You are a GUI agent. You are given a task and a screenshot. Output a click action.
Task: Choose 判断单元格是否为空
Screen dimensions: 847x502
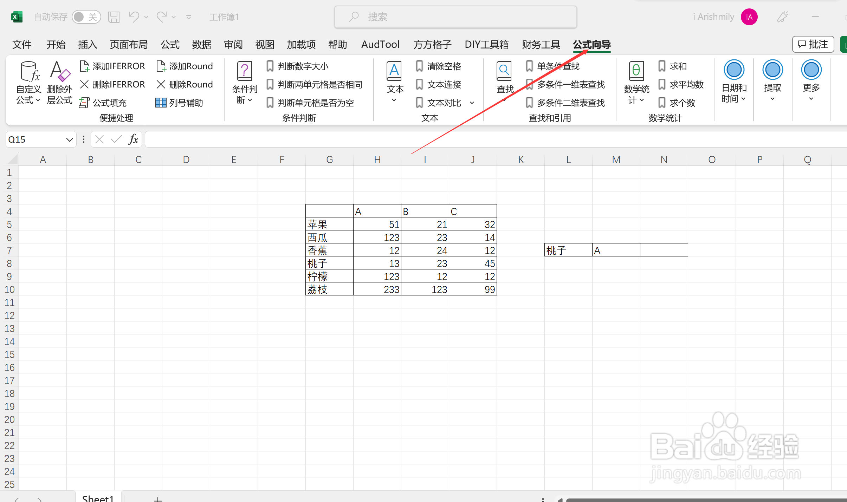pos(310,103)
